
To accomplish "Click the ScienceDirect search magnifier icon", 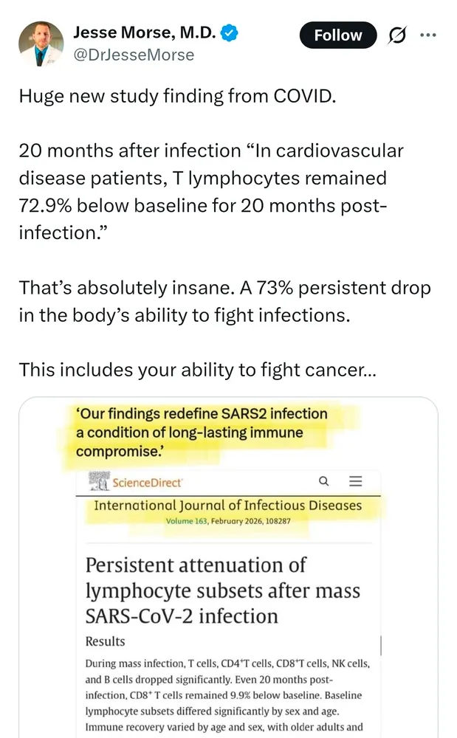I will [324, 481].
